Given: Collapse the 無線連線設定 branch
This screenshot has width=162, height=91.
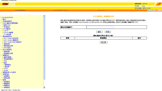Looking at the screenshot, I should pyautogui.click(x=1, y=36).
